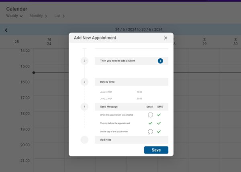Close the Add New Appointment dialog
The image size is (241, 172).
click(165, 38)
